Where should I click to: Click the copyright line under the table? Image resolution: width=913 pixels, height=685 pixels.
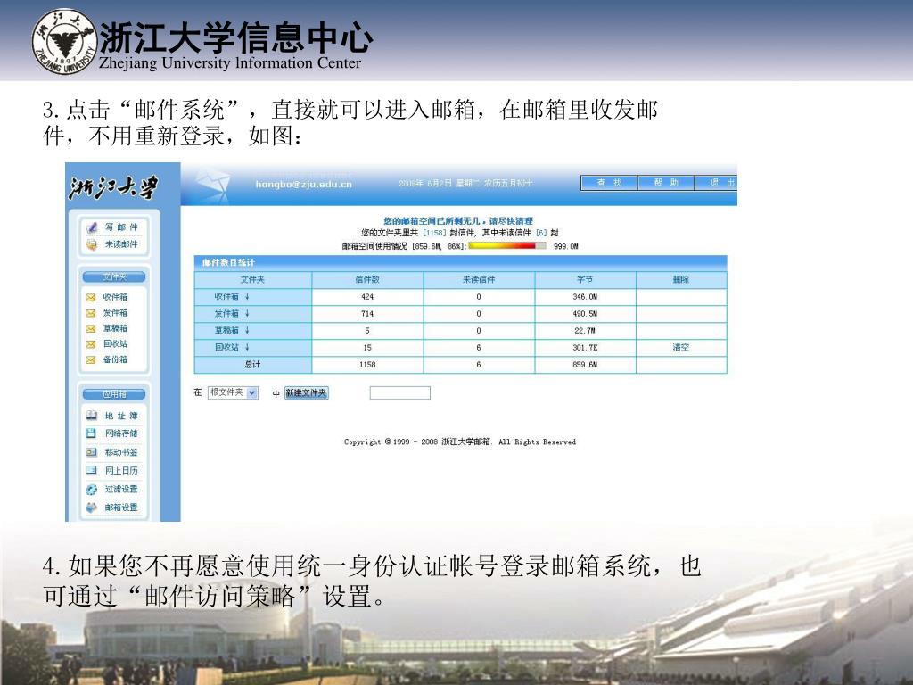tap(460, 442)
